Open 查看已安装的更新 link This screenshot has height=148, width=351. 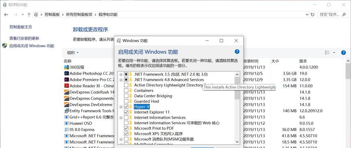coord(24,38)
